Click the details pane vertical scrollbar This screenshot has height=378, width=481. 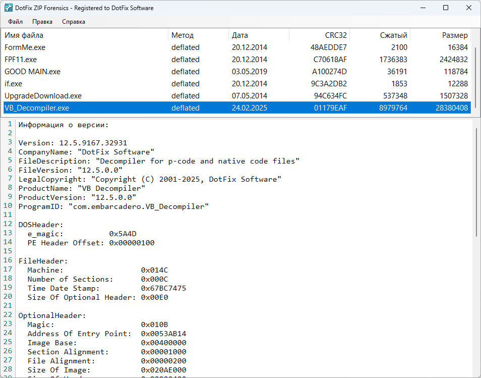(476, 182)
